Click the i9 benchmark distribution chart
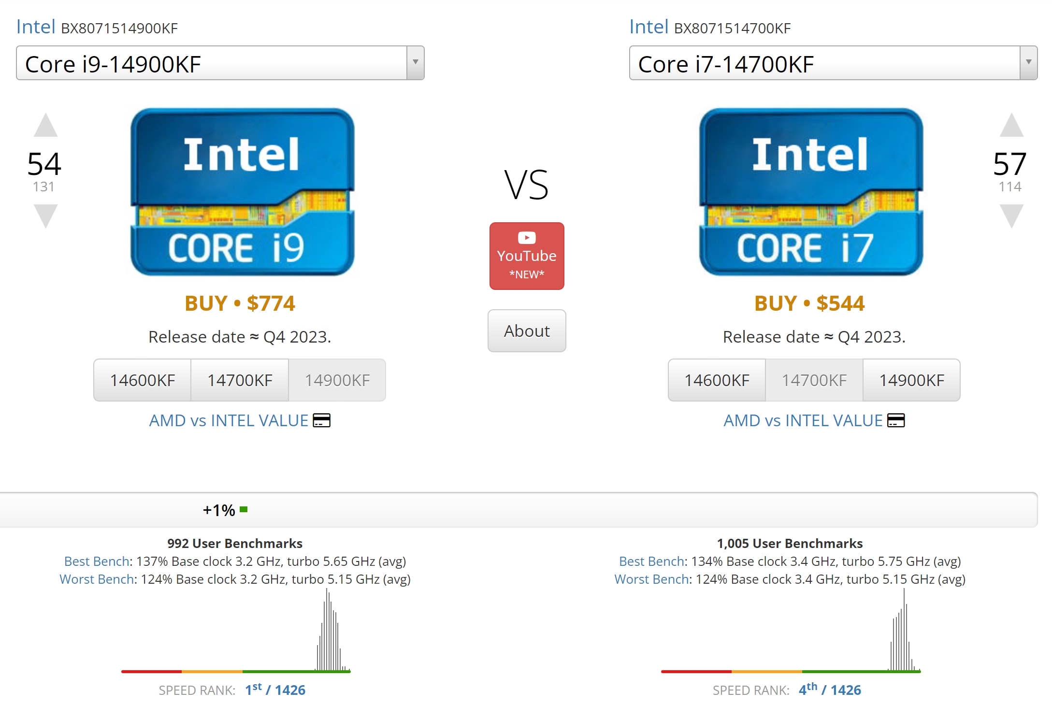Viewport: 1052px width, 705px height. [x=236, y=631]
